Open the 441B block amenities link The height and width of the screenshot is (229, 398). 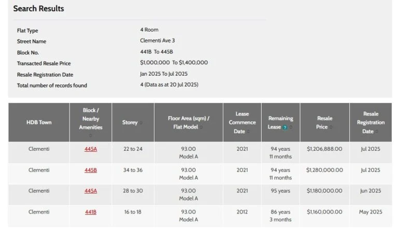point(91,212)
